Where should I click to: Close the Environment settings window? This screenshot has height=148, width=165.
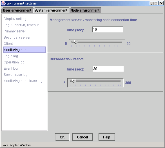click(161, 3)
